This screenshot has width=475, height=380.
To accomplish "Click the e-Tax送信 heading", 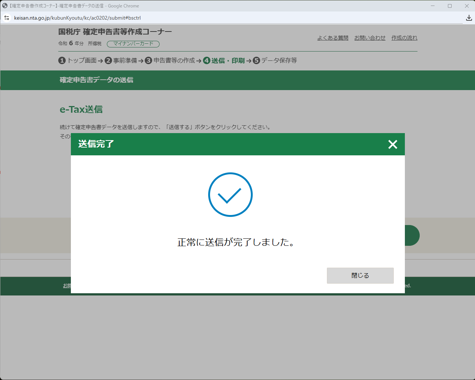I will point(81,109).
